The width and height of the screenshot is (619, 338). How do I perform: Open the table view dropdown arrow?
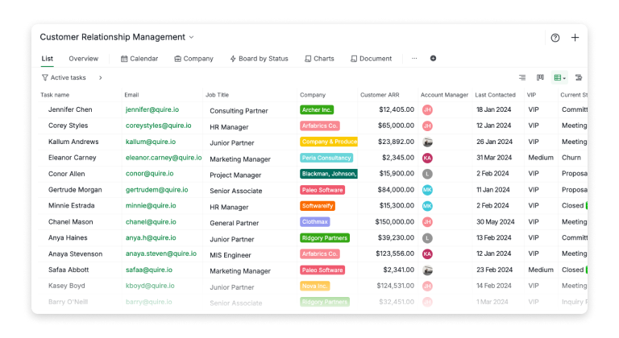pos(564,79)
